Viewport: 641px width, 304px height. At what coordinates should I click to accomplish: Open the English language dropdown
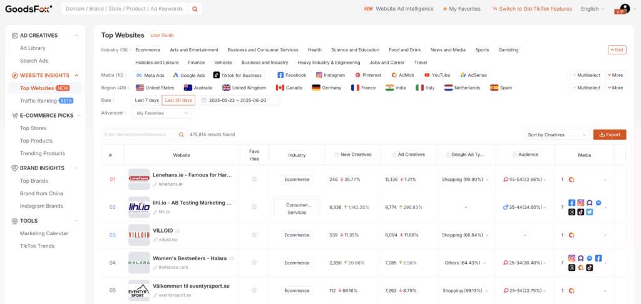pos(592,9)
